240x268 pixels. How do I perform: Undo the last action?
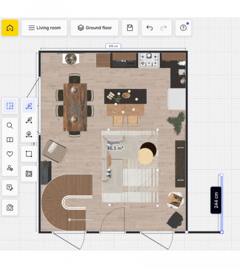(x=150, y=28)
